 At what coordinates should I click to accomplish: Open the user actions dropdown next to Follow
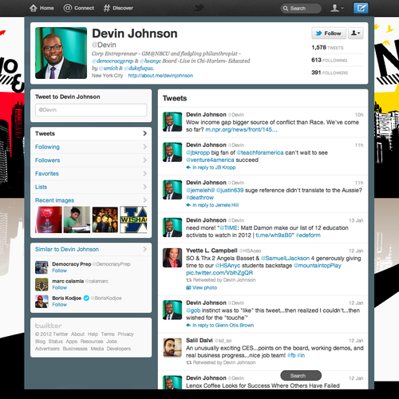(356, 34)
